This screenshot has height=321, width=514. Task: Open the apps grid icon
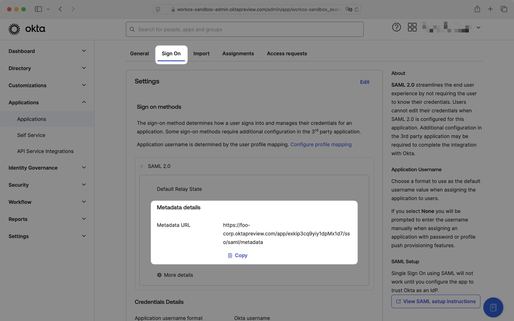click(x=412, y=27)
